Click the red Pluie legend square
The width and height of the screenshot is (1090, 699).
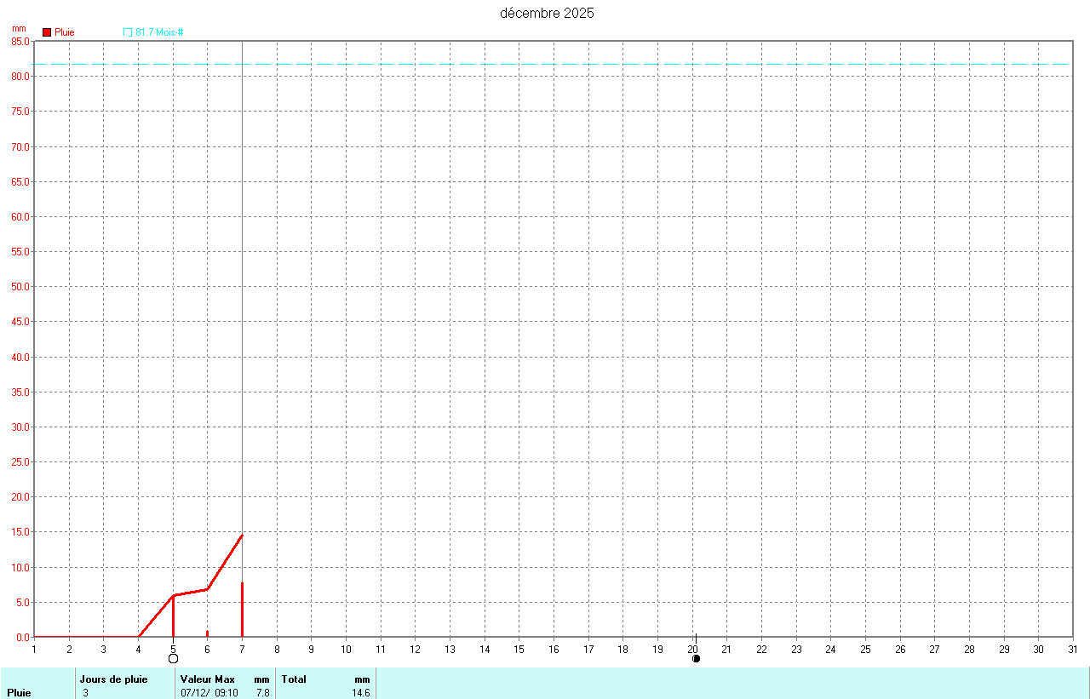pyautogui.click(x=47, y=32)
